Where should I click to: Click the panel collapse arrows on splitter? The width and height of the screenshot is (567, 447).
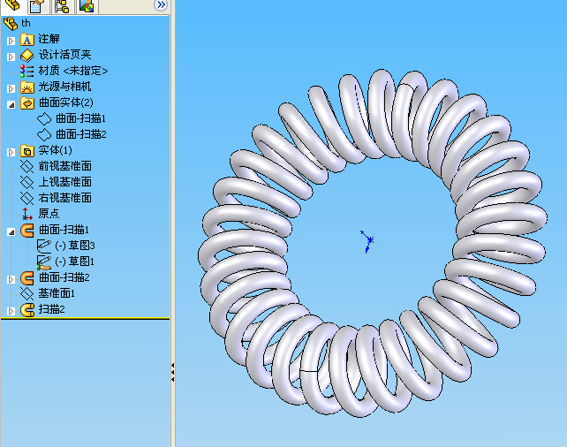tap(173, 373)
